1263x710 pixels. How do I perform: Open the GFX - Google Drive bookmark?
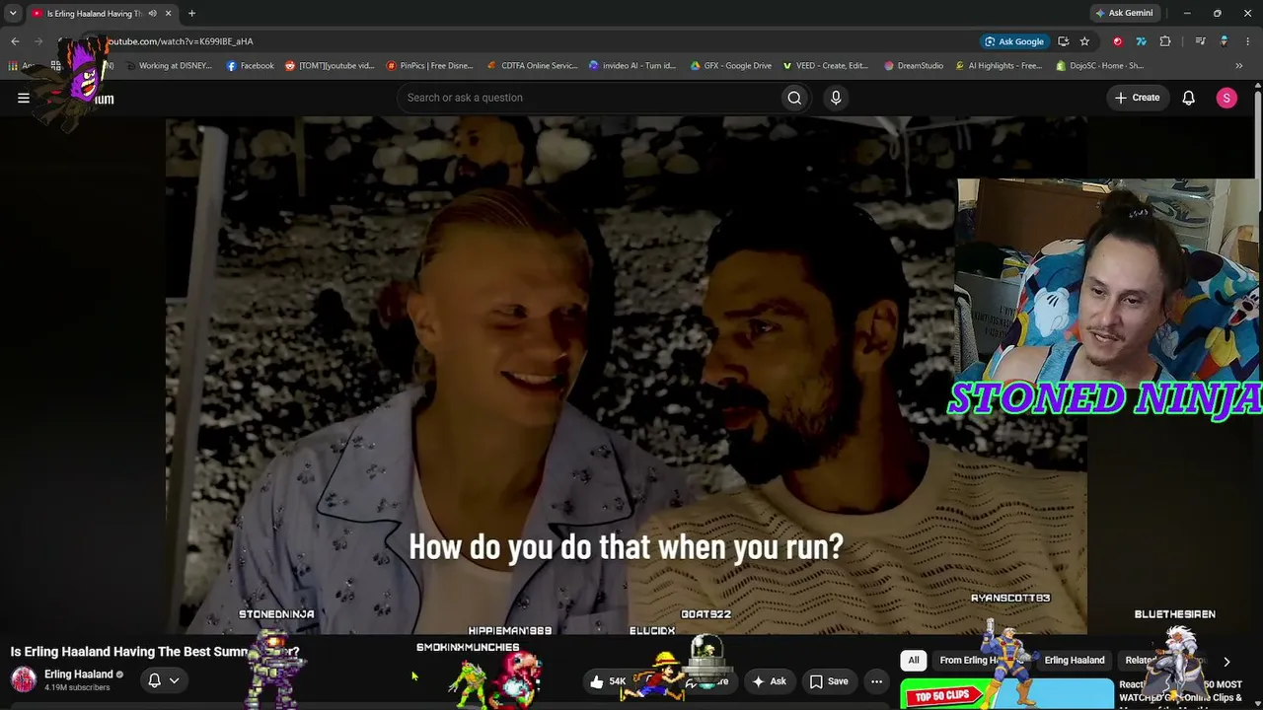click(731, 66)
